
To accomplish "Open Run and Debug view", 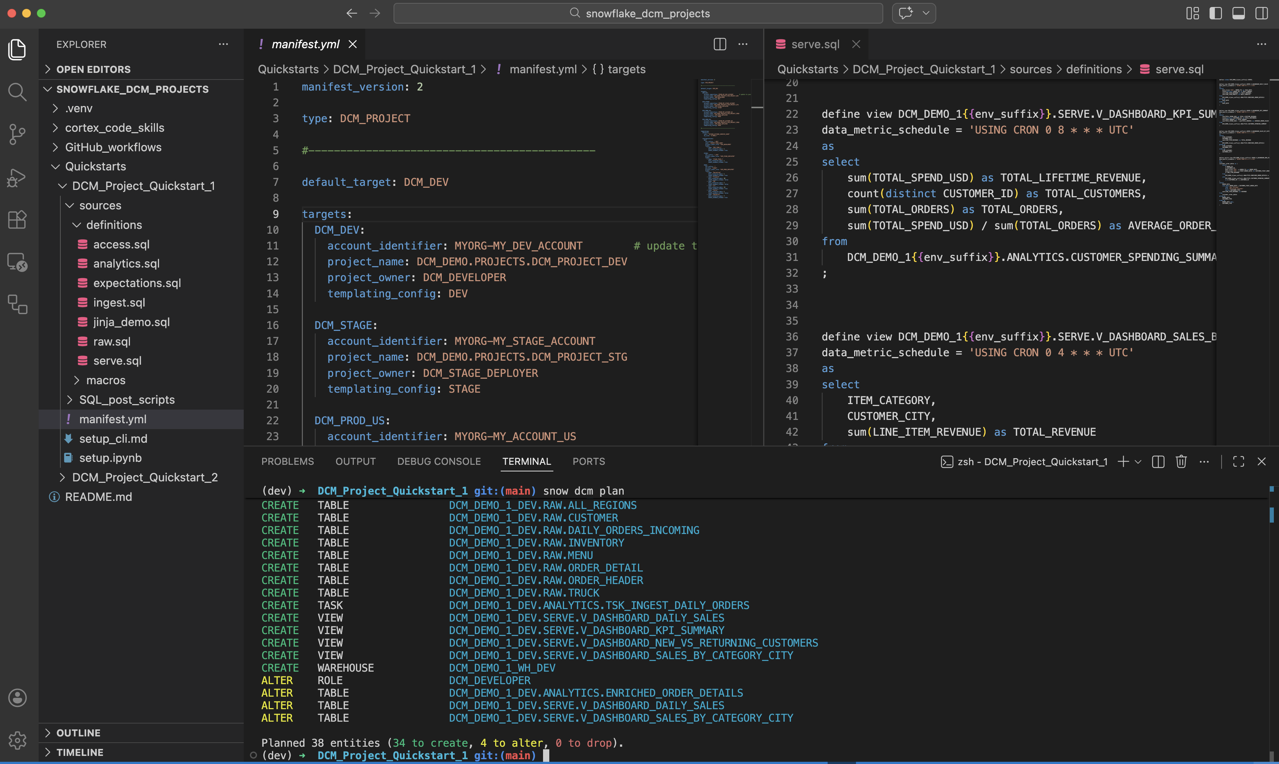I will coord(17,178).
